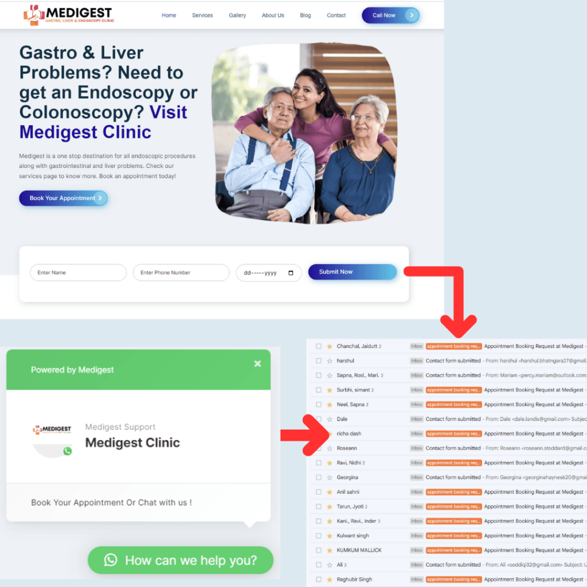Focus the Enter Name field
This screenshot has width=587, height=587.
pos(78,272)
